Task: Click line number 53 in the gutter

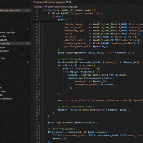Action: point(37,53)
